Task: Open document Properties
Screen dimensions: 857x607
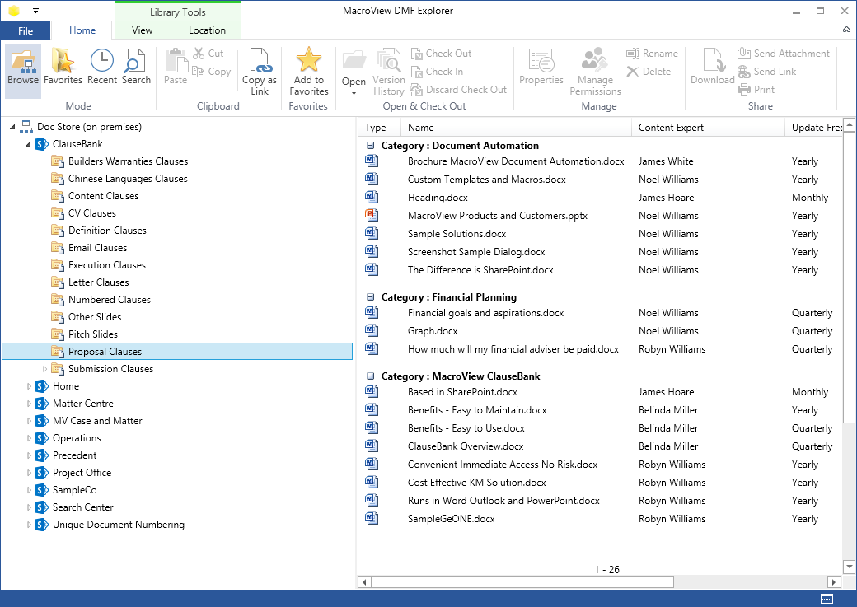Action: tap(541, 67)
